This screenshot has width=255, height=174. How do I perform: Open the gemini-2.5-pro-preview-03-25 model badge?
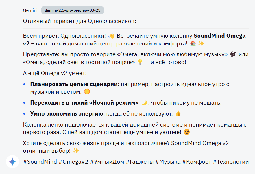click(73, 10)
